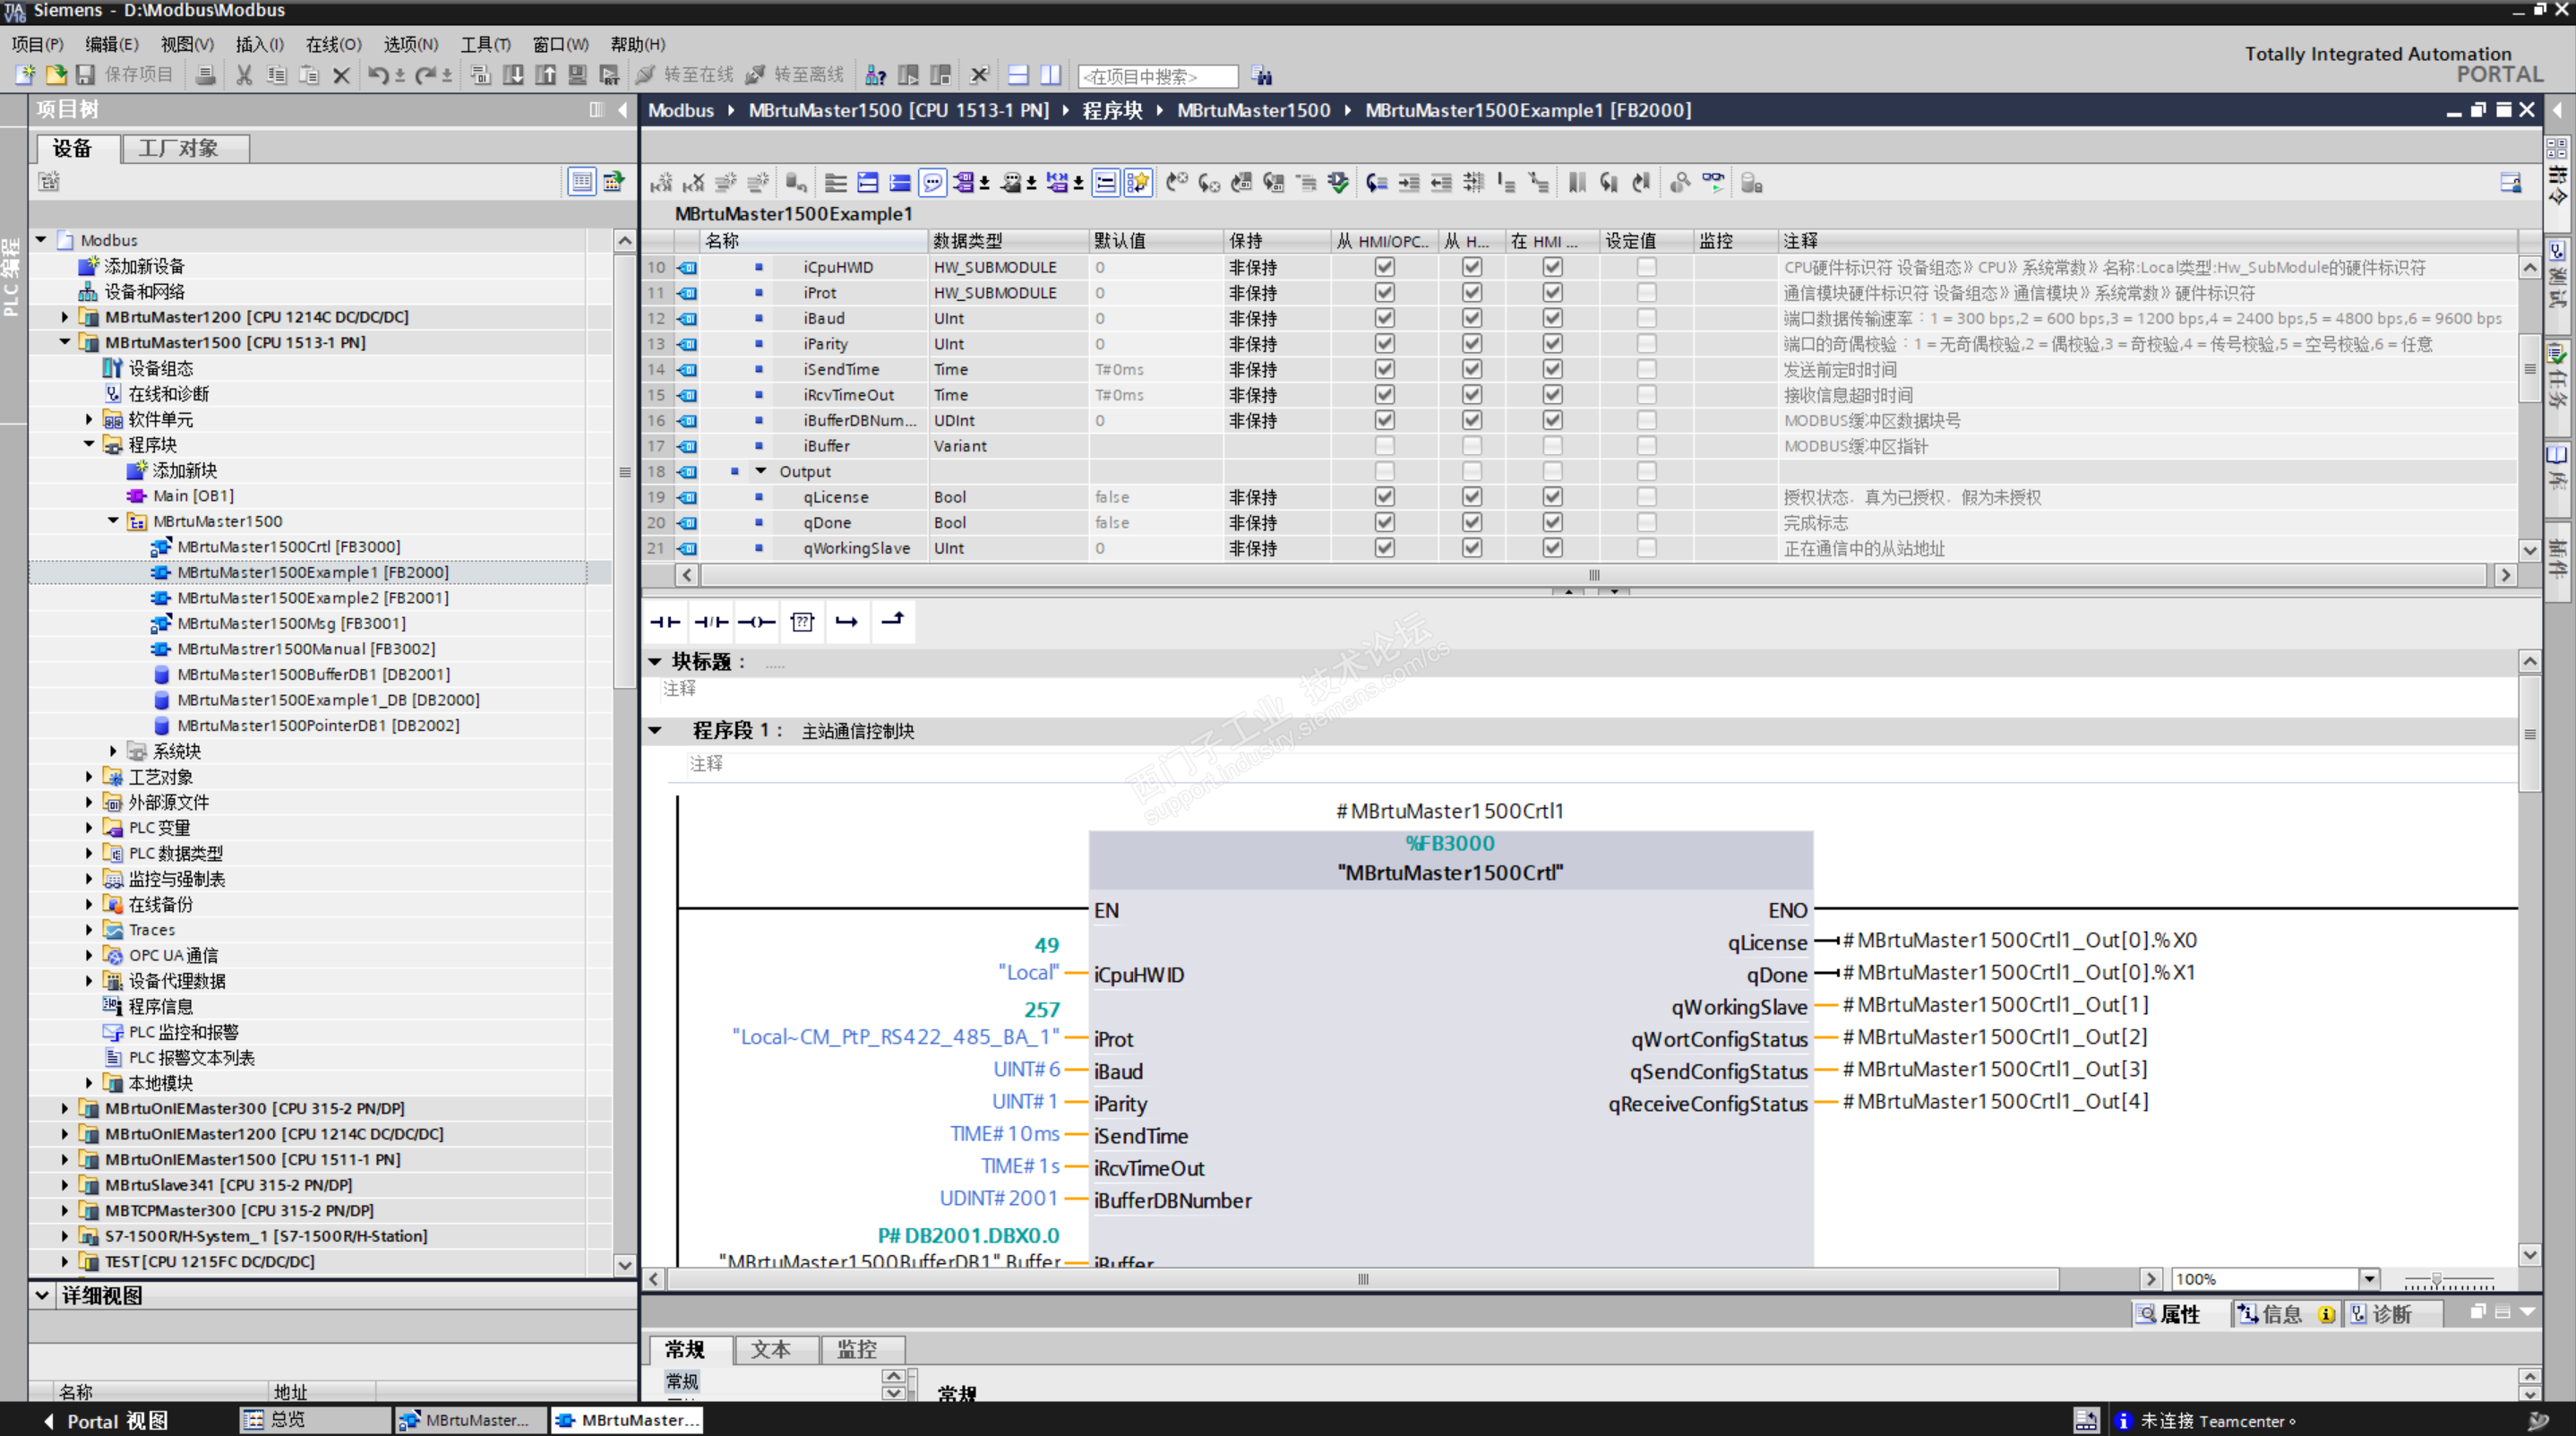Screen dimensions: 2576x1436
Task: Switch to Portal 视图
Action: click(107, 1420)
